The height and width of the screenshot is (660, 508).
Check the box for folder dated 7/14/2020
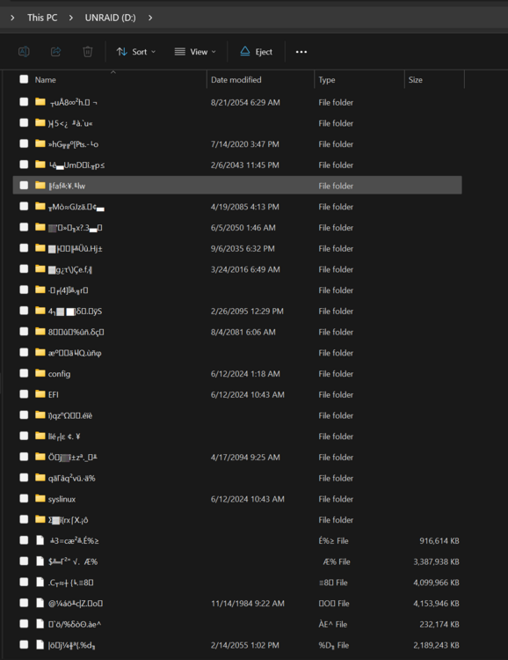[x=24, y=143]
